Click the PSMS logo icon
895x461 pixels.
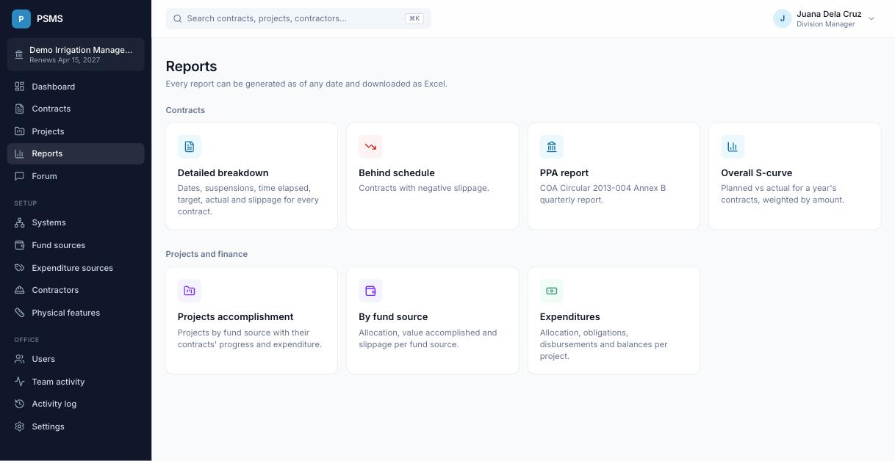[x=21, y=18]
